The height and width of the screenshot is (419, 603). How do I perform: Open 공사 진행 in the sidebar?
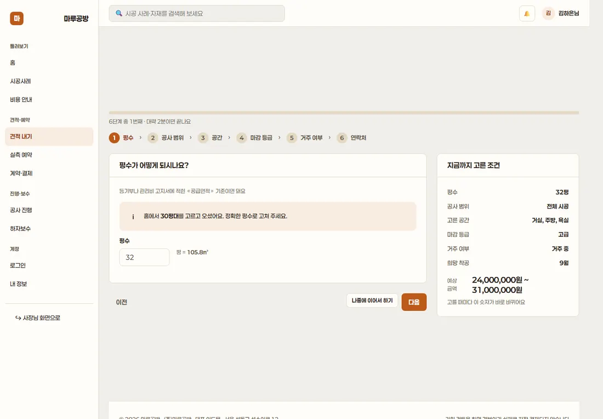pyautogui.click(x=49, y=211)
